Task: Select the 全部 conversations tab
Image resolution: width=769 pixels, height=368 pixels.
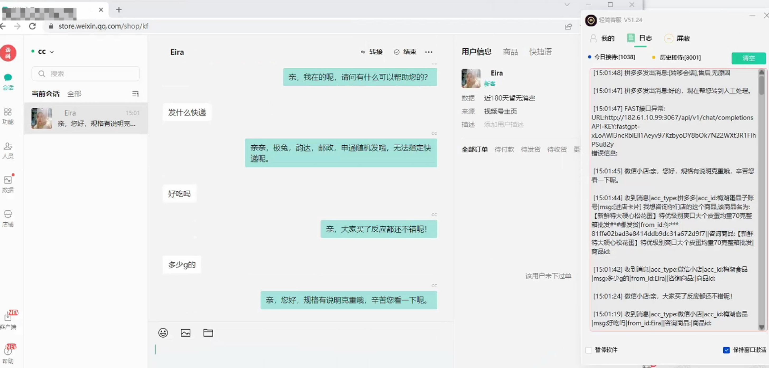Action: coord(74,94)
